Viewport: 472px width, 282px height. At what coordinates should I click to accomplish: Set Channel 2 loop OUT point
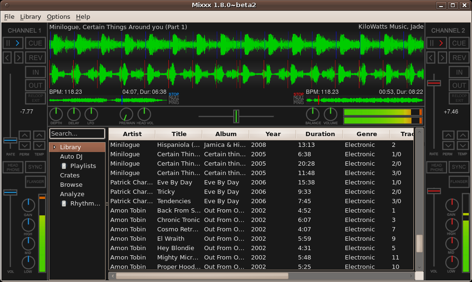point(459,85)
